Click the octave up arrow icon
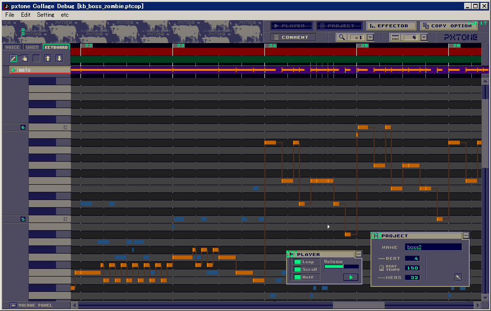The image size is (491, 311). coord(48,58)
